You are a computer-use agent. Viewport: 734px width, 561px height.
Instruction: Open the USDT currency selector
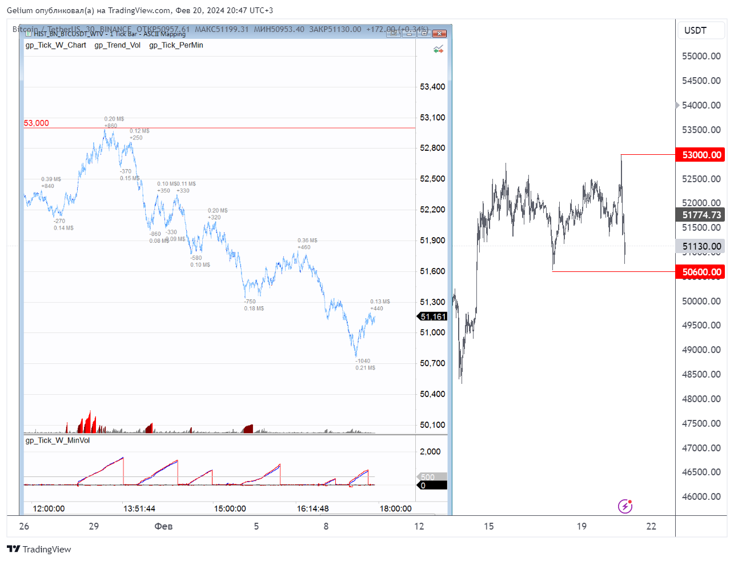tap(701, 30)
